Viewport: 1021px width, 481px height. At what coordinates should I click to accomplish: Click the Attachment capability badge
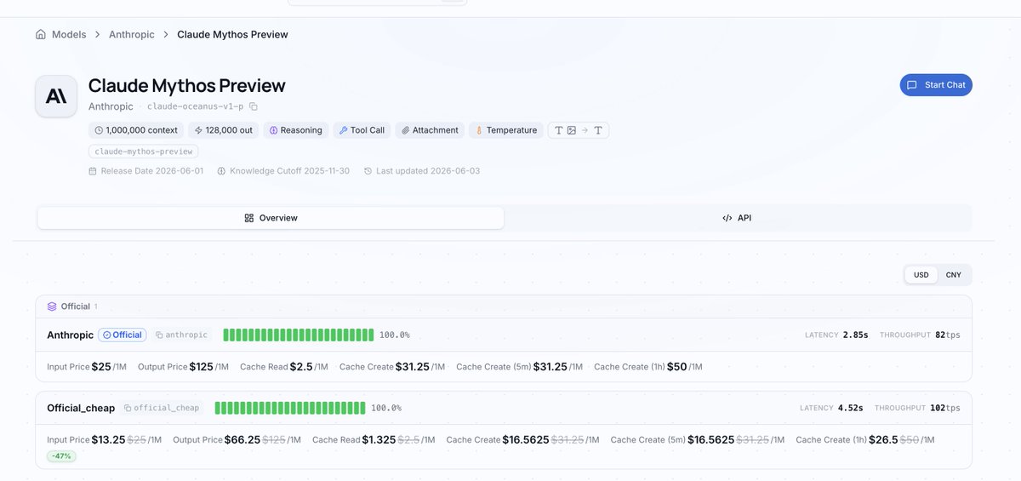430,130
